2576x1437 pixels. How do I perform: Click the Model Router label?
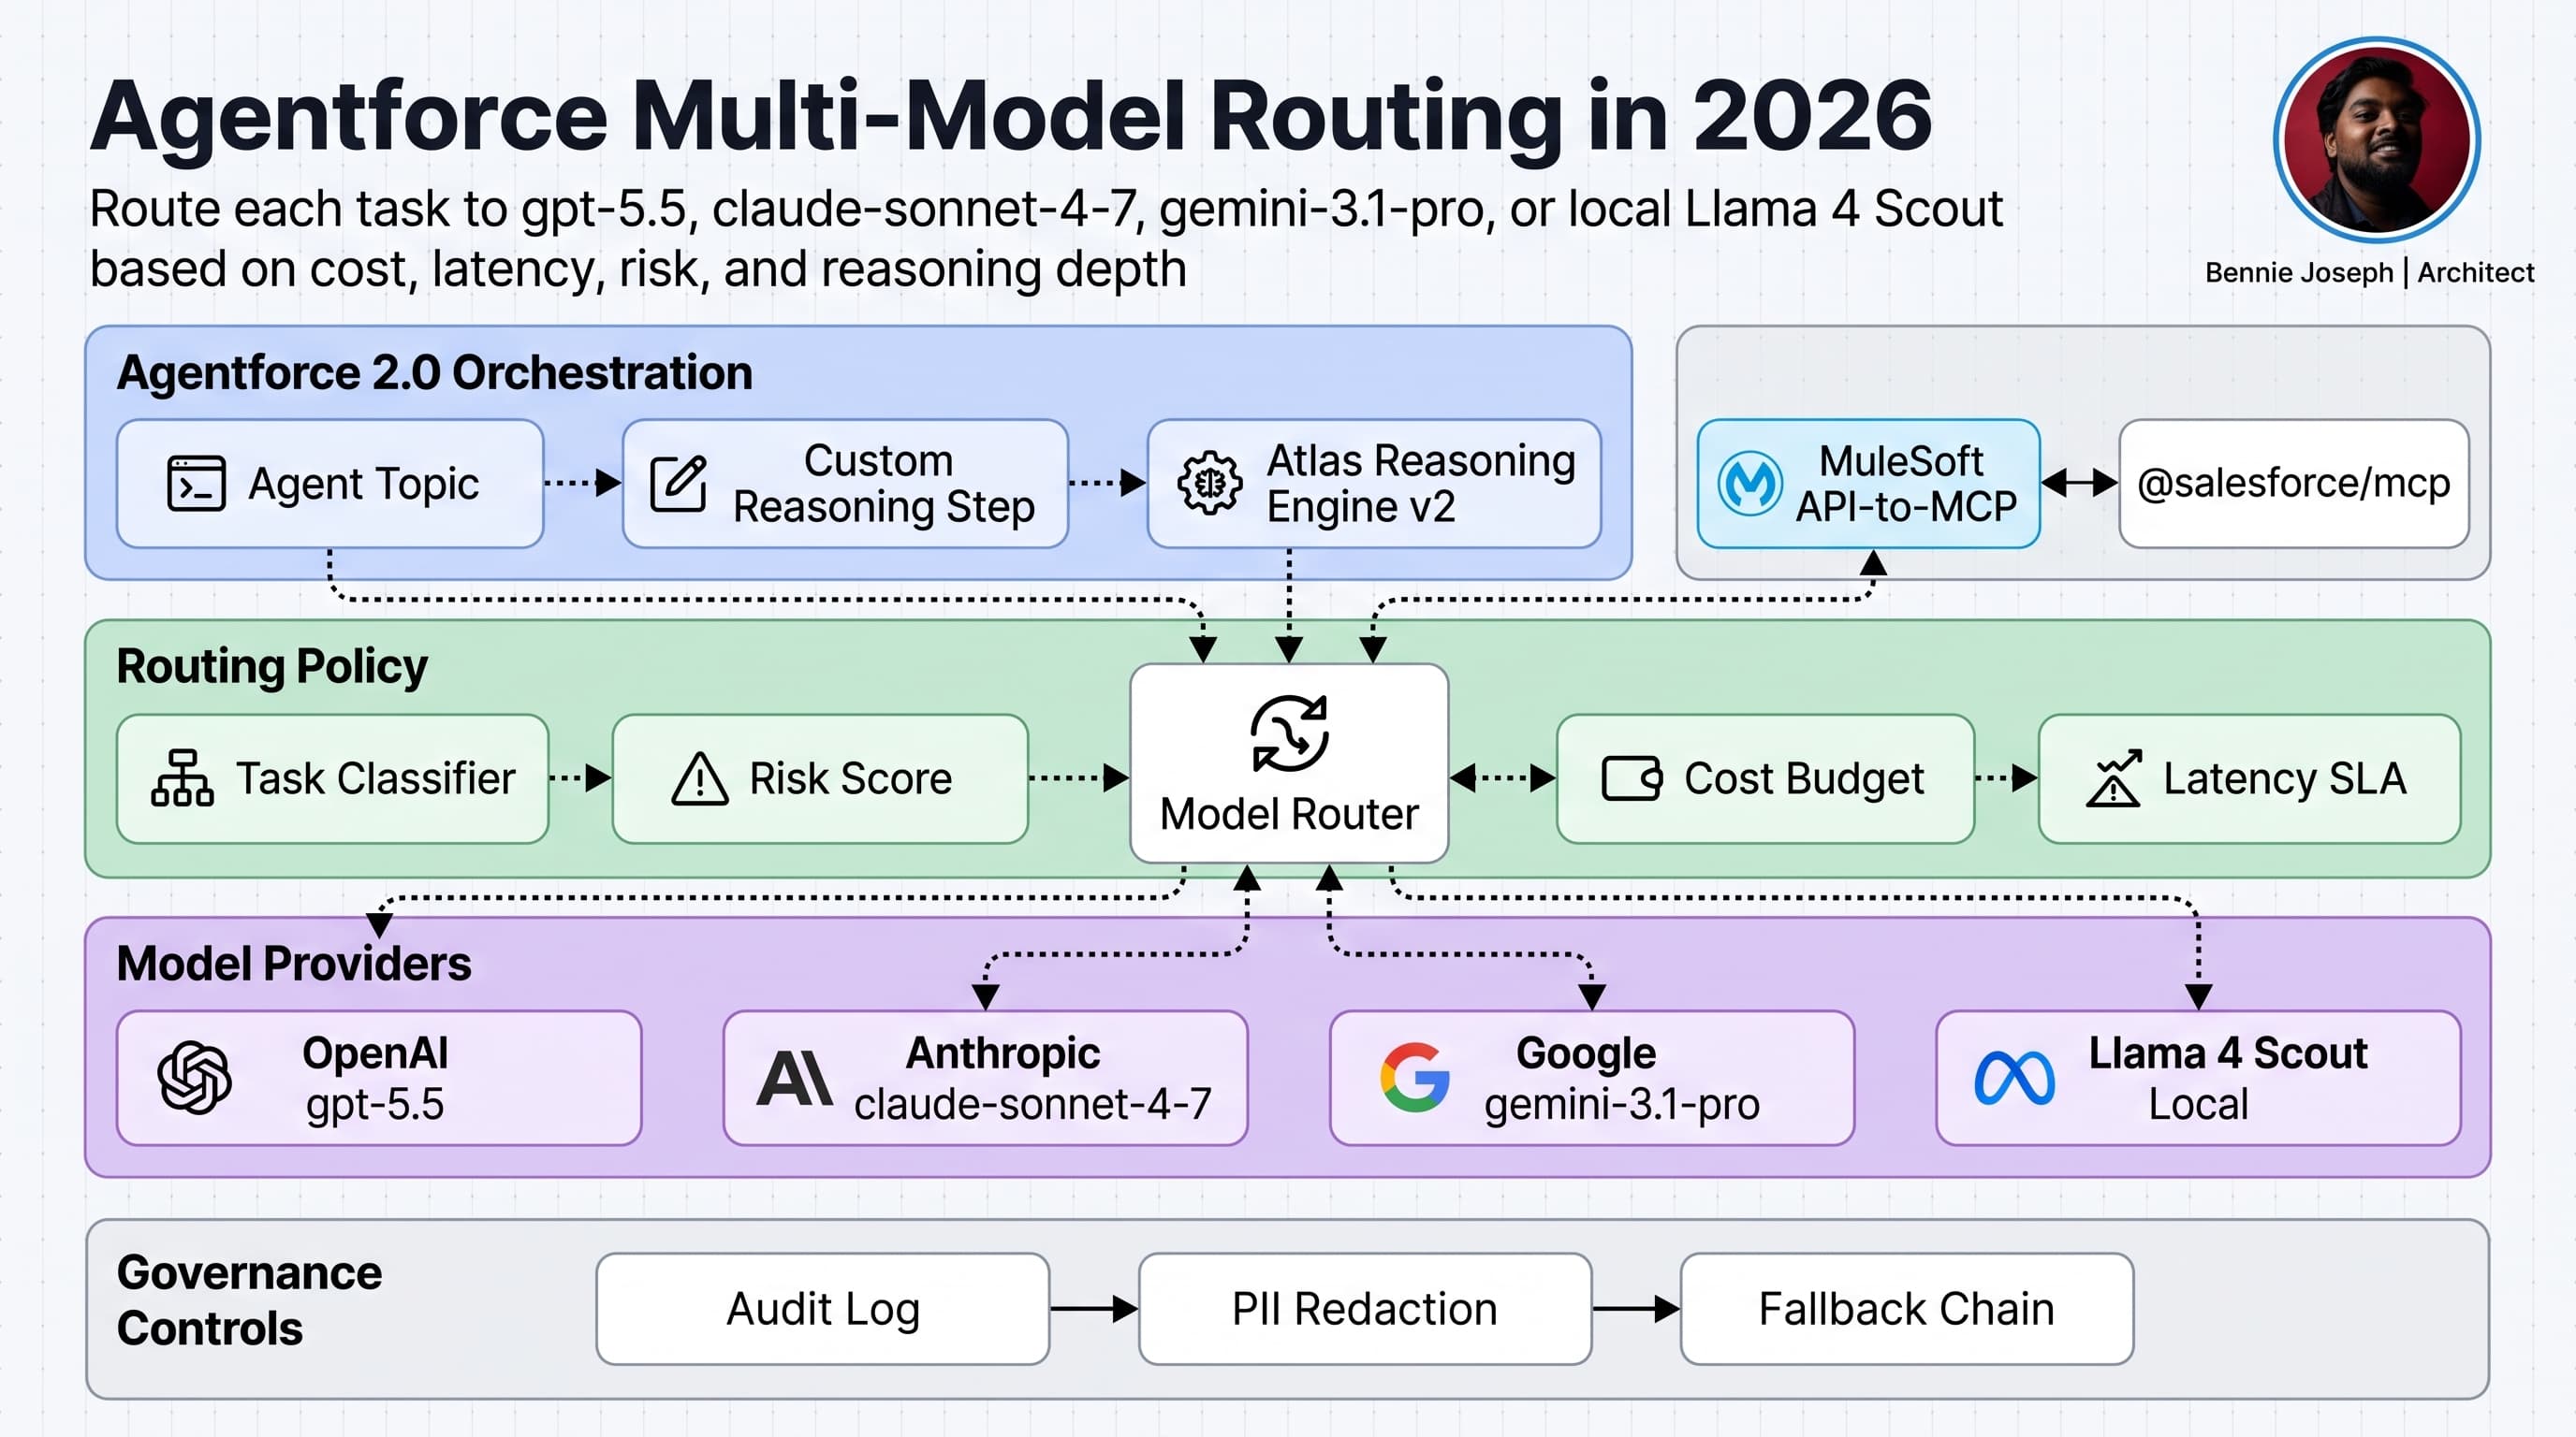pyautogui.click(x=1289, y=815)
